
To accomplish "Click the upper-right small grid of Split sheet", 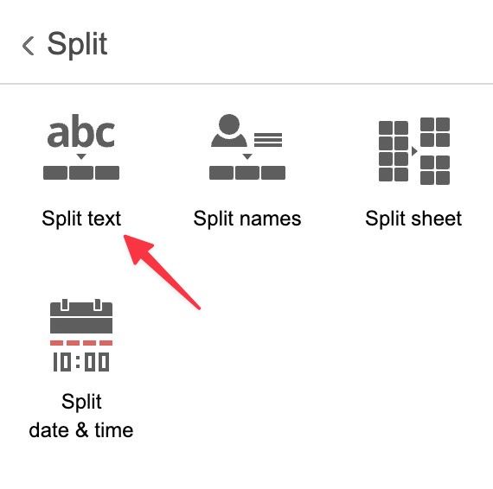I will (x=435, y=132).
